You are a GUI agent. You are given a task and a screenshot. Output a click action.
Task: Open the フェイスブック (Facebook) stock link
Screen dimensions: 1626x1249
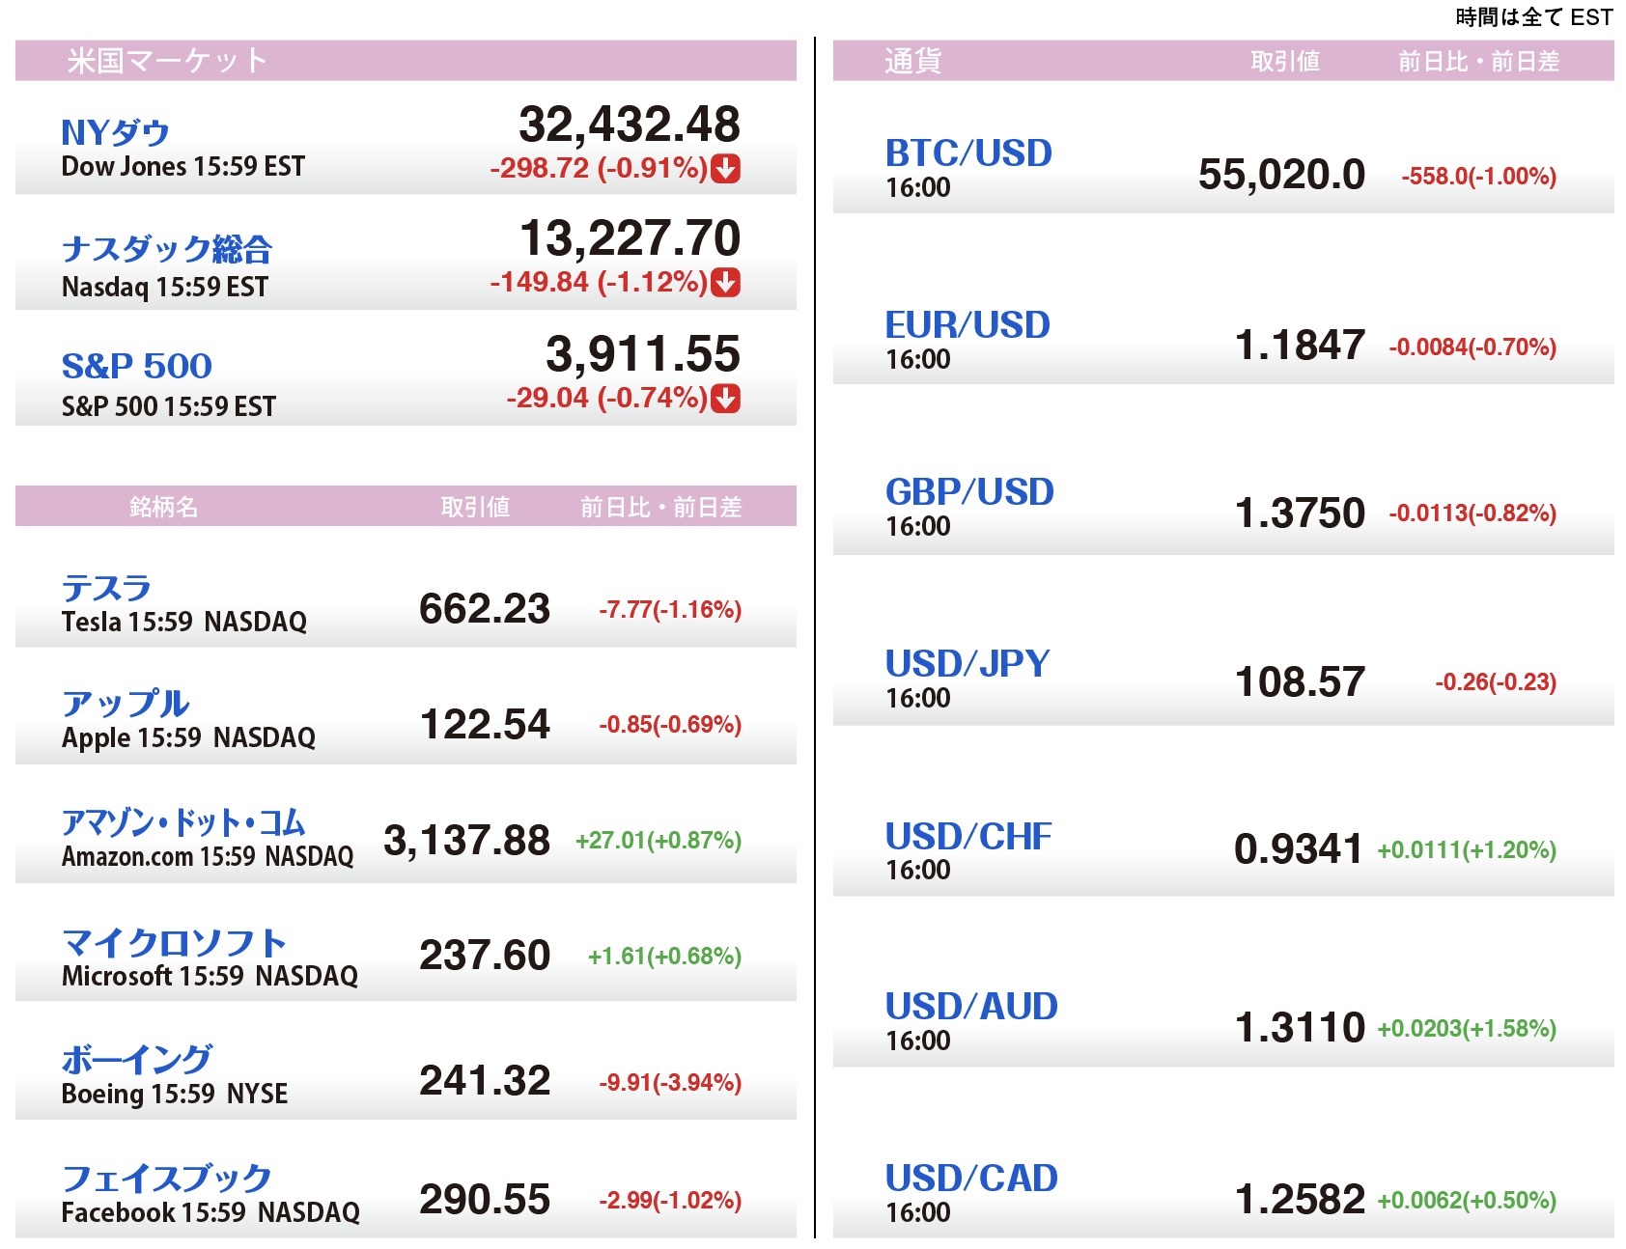(166, 1178)
